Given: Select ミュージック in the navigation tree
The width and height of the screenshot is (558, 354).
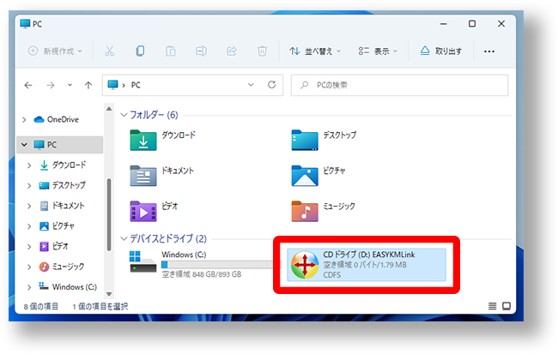Looking at the screenshot, I should coord(68,267).
